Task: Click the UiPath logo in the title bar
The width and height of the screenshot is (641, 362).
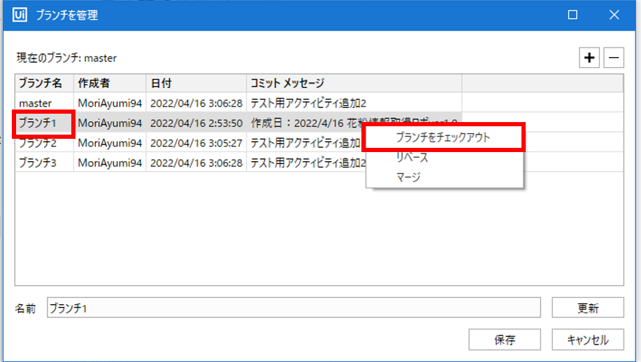Action: click(x=20, y=15)
